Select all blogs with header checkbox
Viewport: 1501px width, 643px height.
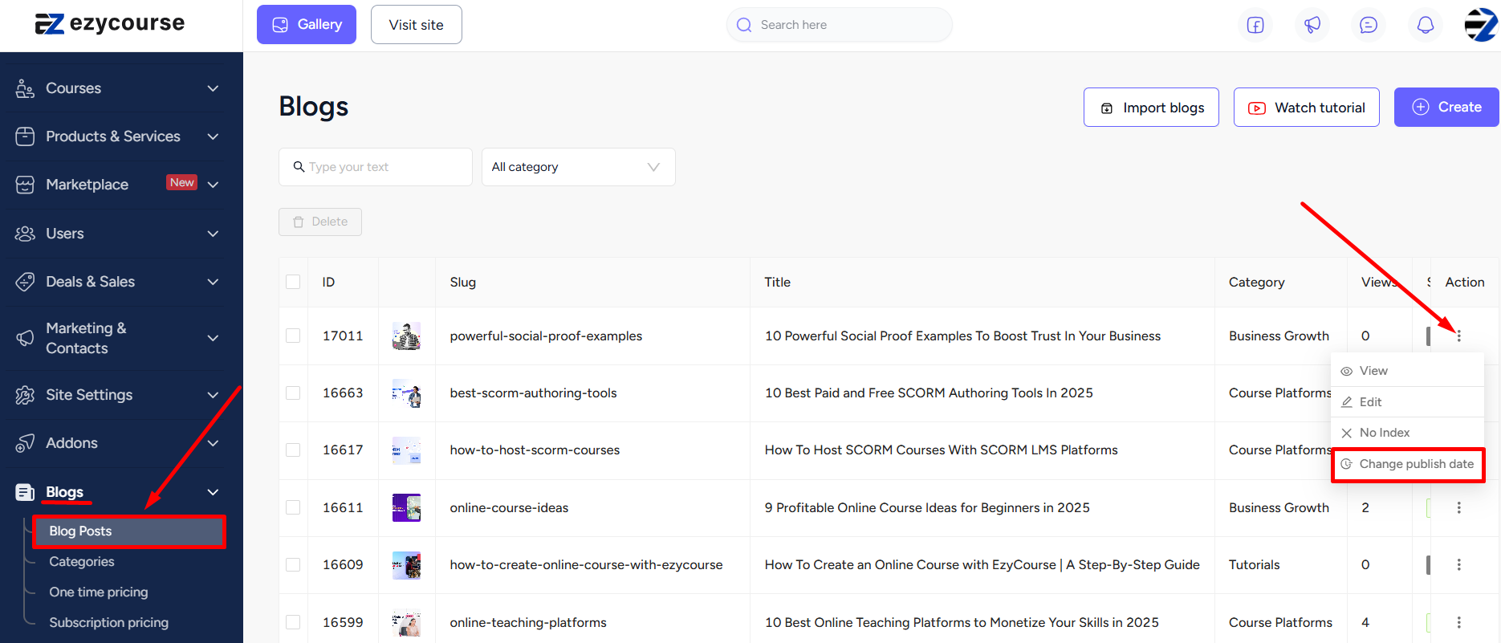(x=293, y=282)
